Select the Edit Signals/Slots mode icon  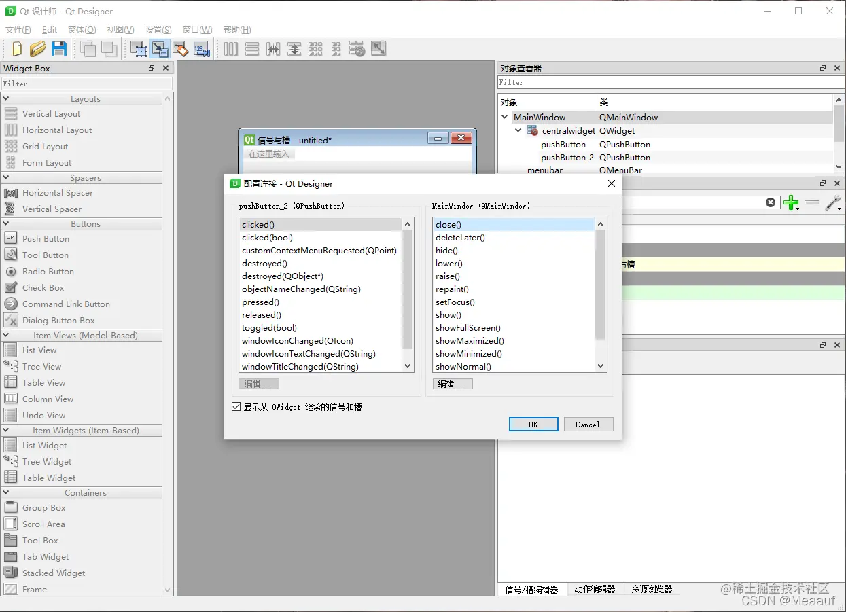click(160, 49)
